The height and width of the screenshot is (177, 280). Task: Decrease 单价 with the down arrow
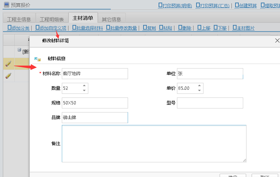pos(199,91)
